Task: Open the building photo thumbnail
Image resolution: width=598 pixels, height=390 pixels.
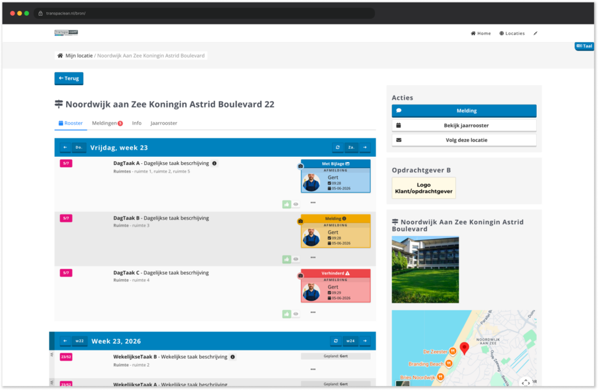Action: tap(425, 270)
